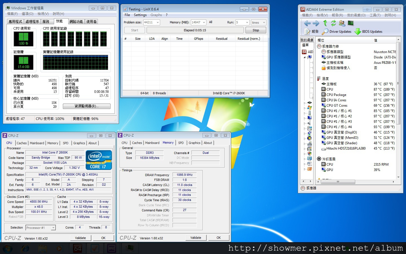This screenshot has width=406, height=254.
Task: Expand the speaker multimedia node in AIDA64 tree
Action: [x=304, y=123]
